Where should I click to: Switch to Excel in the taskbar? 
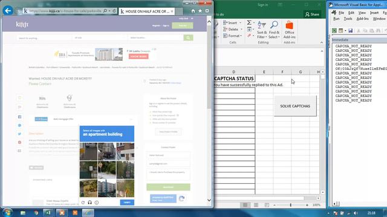coord(48,213)
